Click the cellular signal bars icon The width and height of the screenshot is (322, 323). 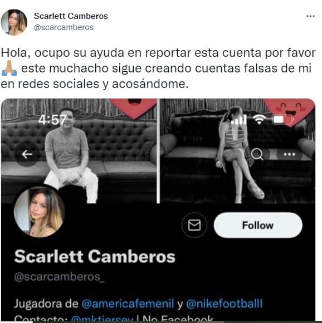[238, 119]
